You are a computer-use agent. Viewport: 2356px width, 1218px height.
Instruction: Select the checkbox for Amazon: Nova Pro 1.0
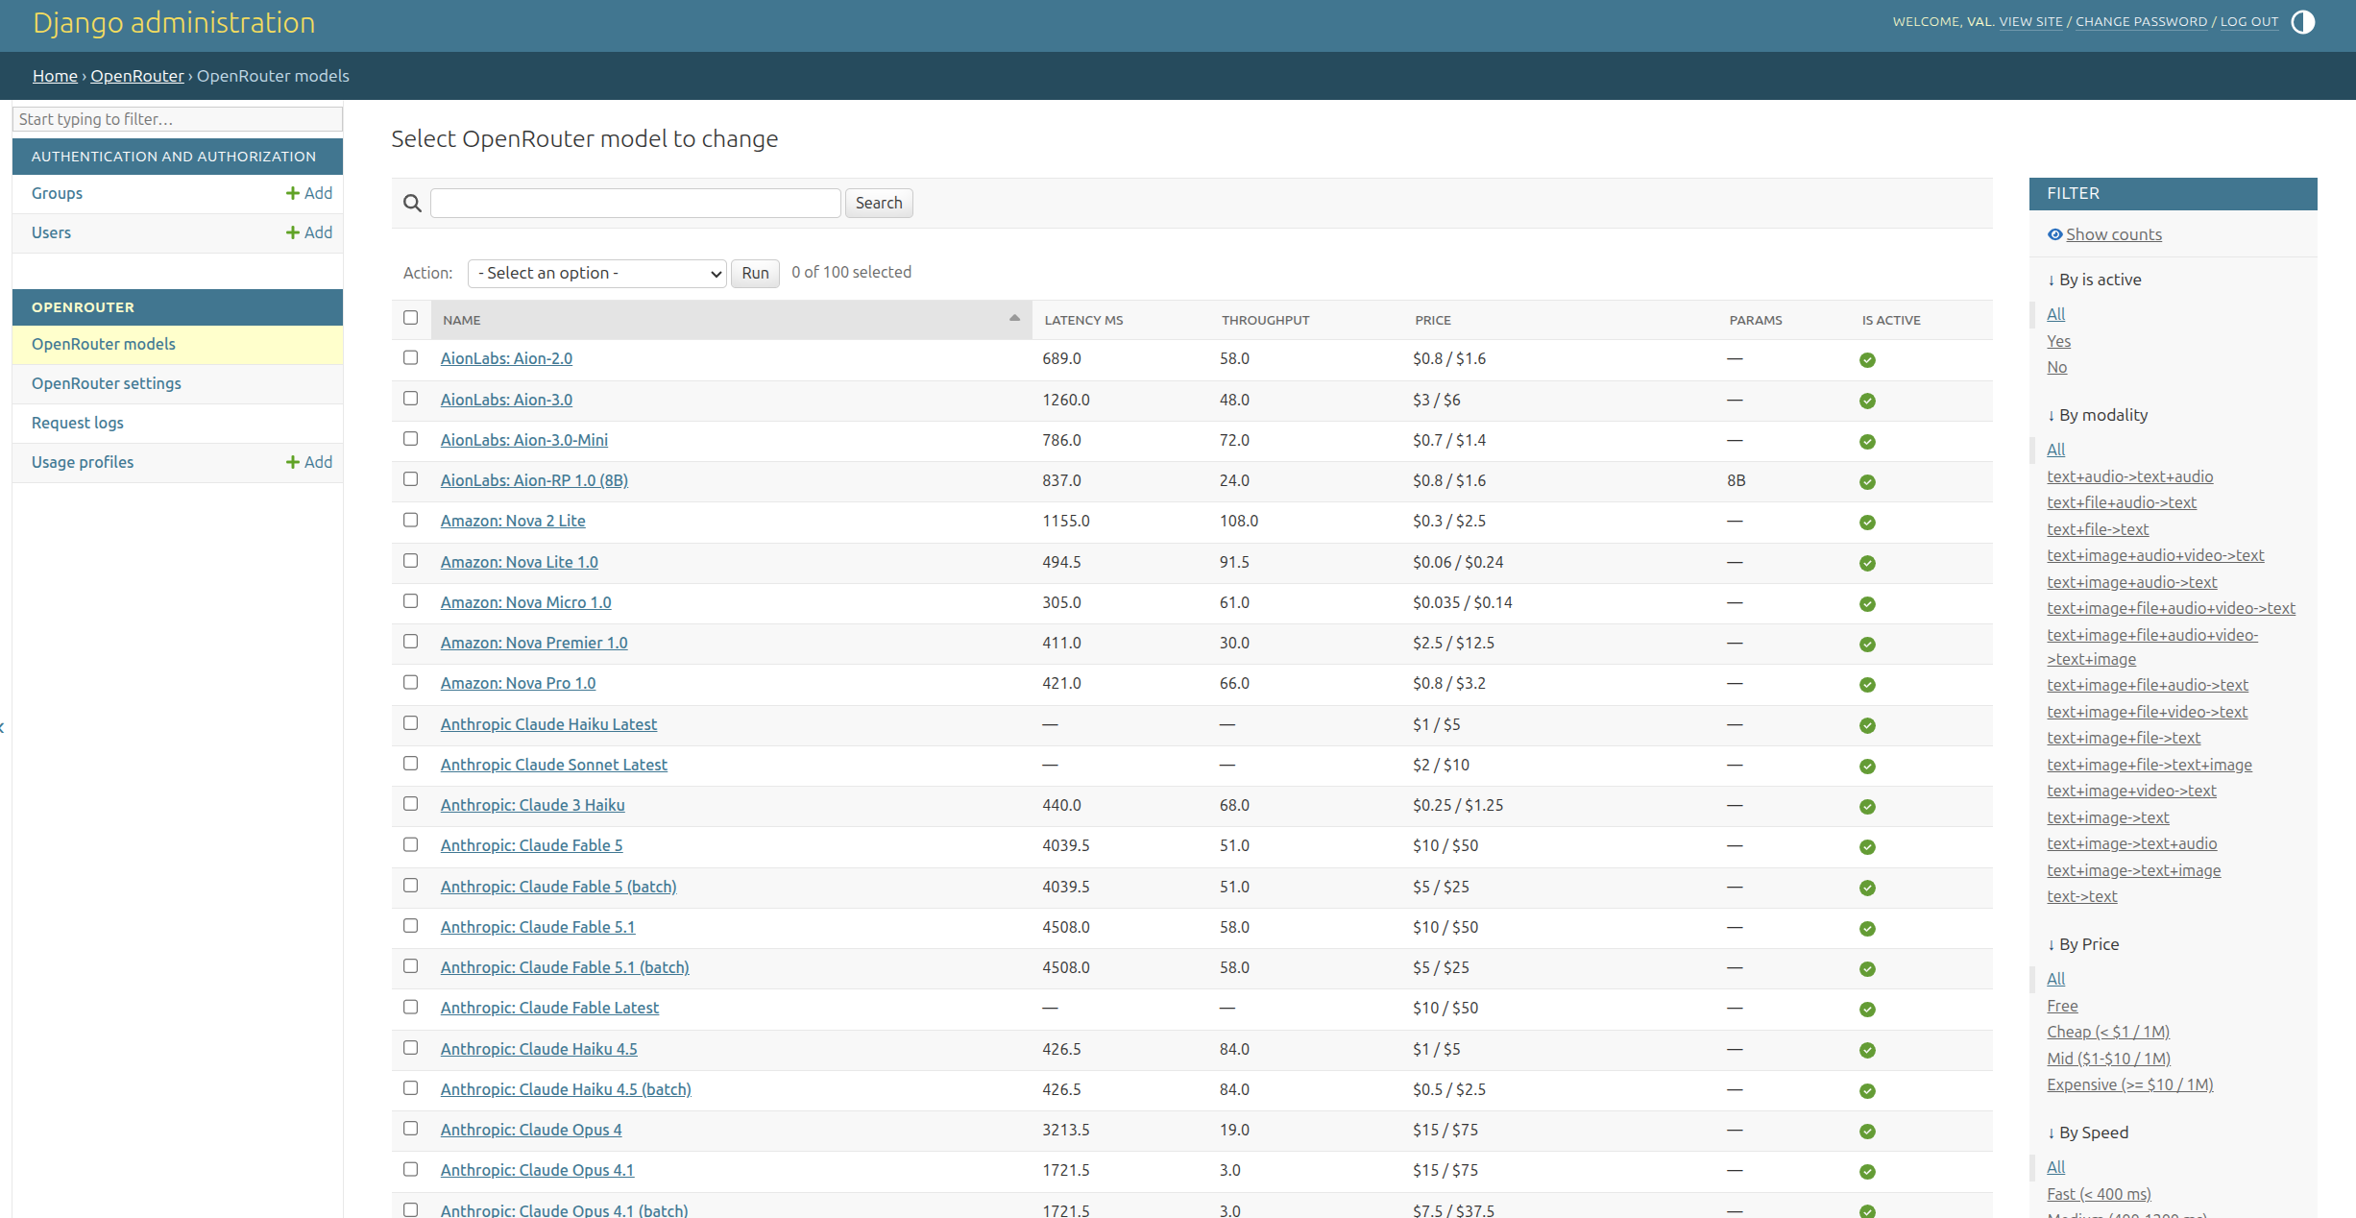tap(410, 682)
